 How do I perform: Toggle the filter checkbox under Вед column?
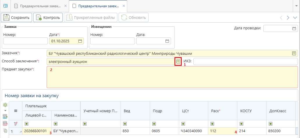(x=125, y=124)
